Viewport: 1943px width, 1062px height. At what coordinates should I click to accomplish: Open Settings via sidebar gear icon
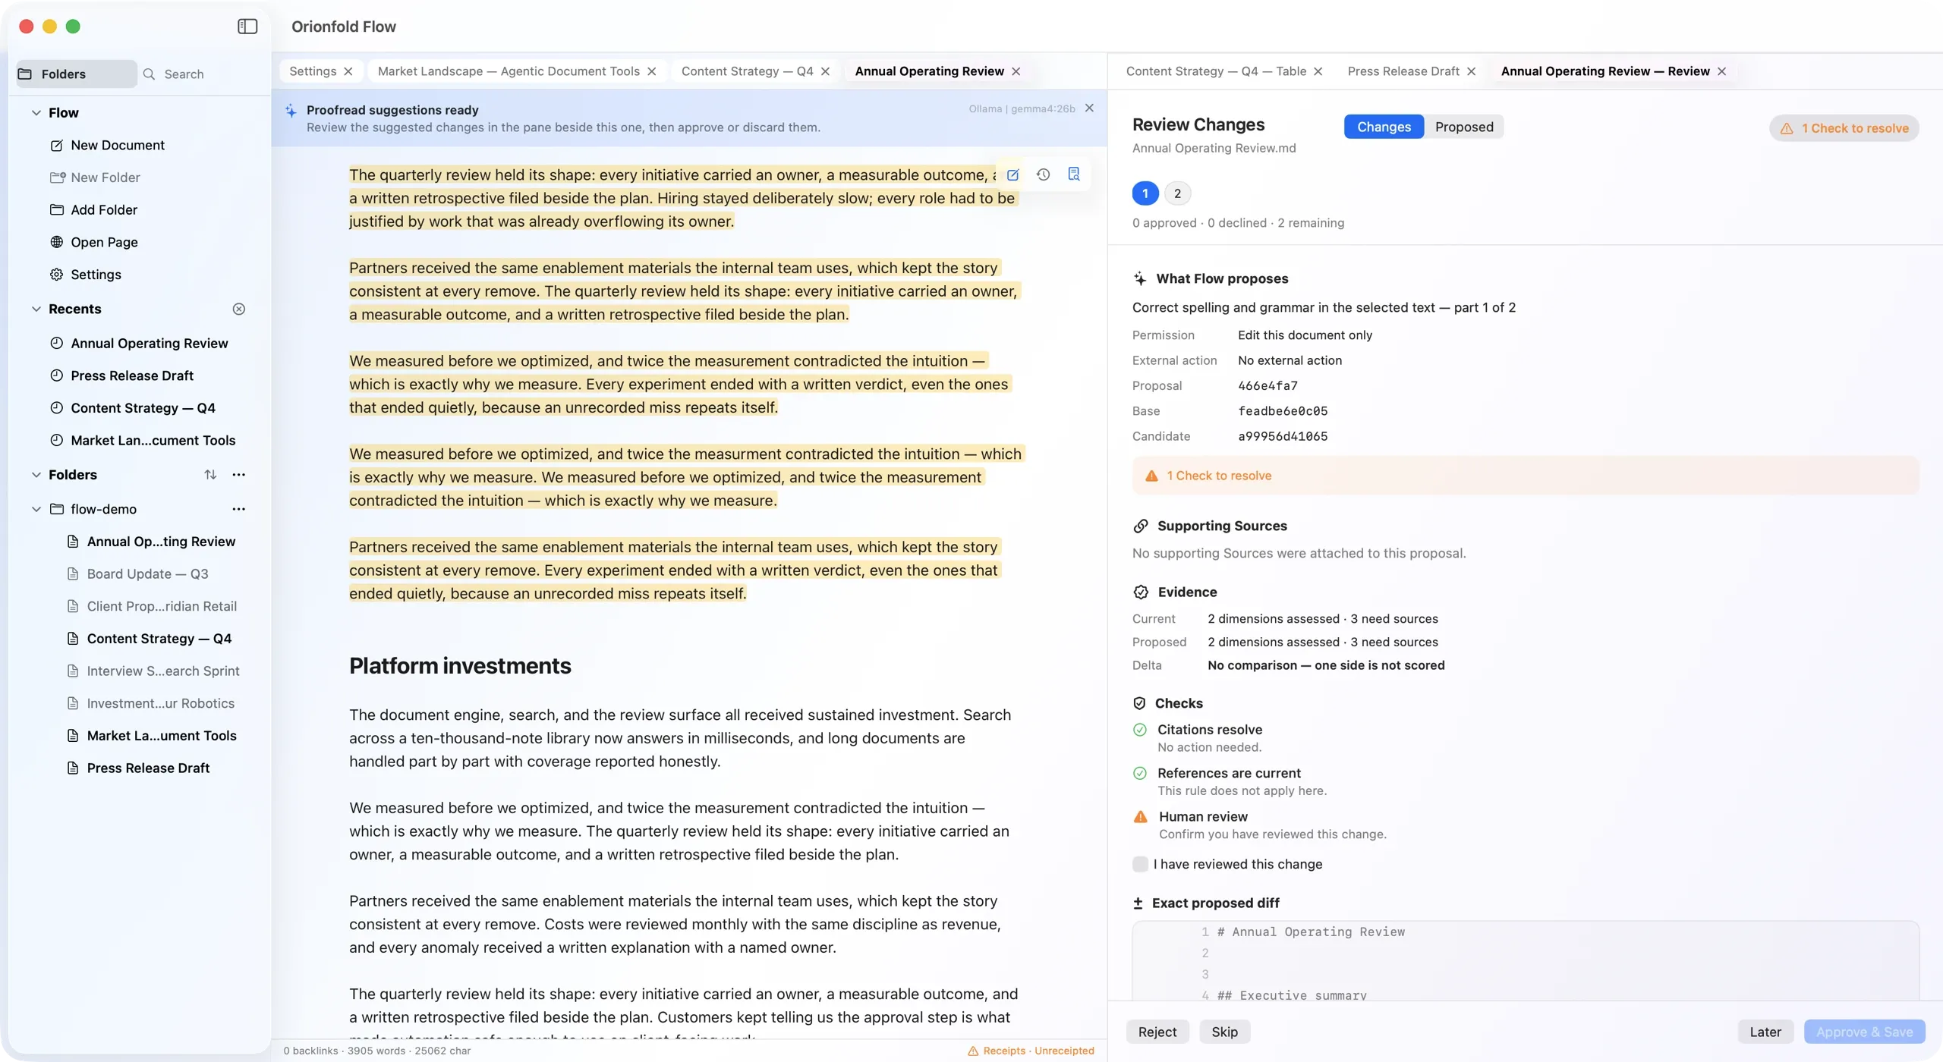pyautogui.click(x=56, y=275)
